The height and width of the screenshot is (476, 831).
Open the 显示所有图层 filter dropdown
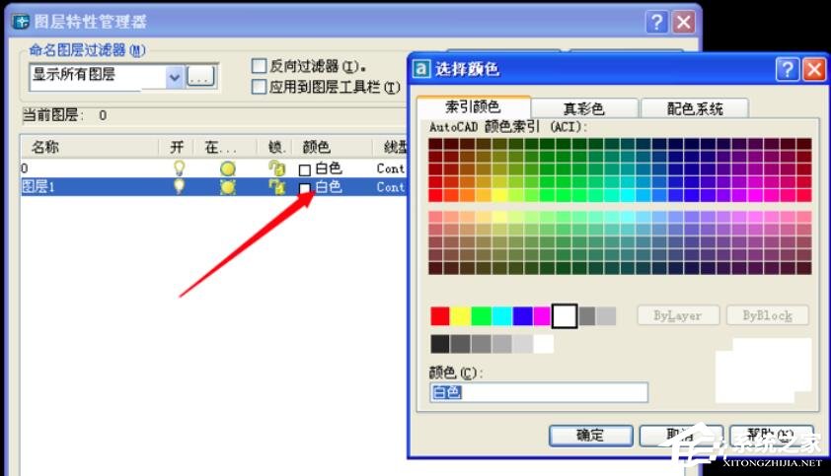point(175,76)
